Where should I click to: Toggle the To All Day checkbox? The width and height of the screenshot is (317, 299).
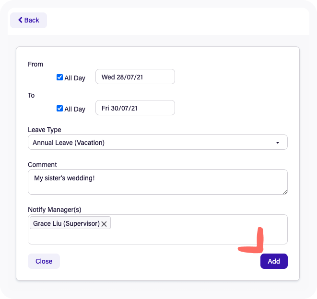(59, 108)
